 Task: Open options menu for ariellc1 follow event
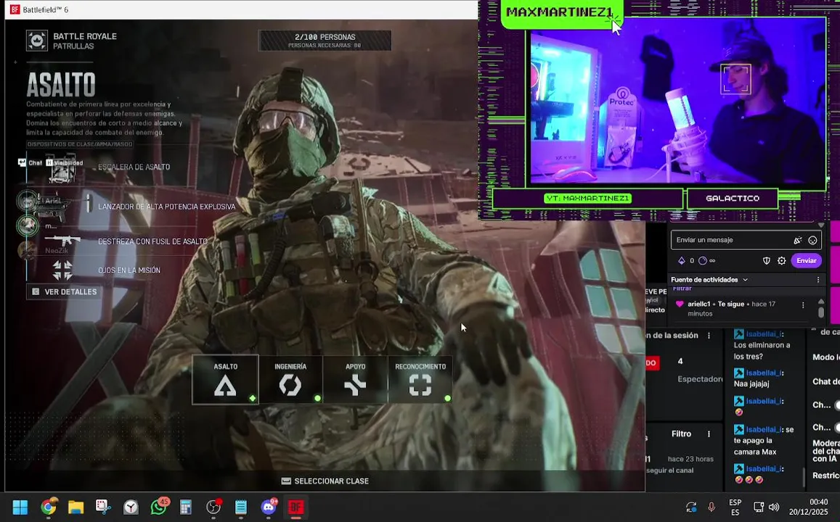click(x=802, y=304)
